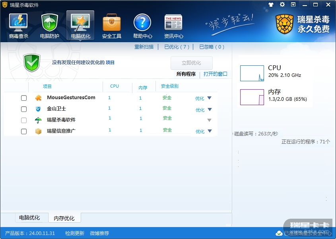This screenshot has height=239, width=336.
Task: Click the 产品版本：24.00.11.31 text
Action: [x=30, y=233]
